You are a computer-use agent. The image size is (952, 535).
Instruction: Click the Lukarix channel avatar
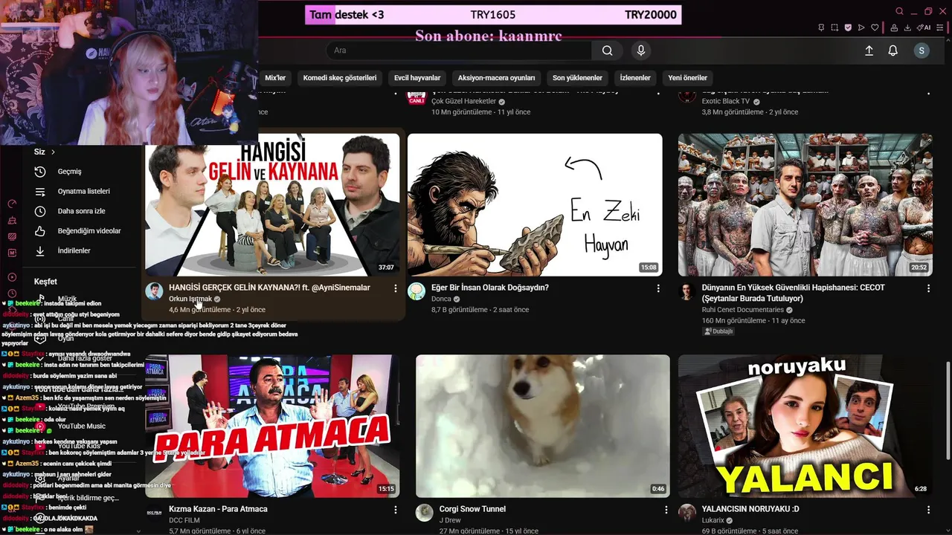pos(687,513)
